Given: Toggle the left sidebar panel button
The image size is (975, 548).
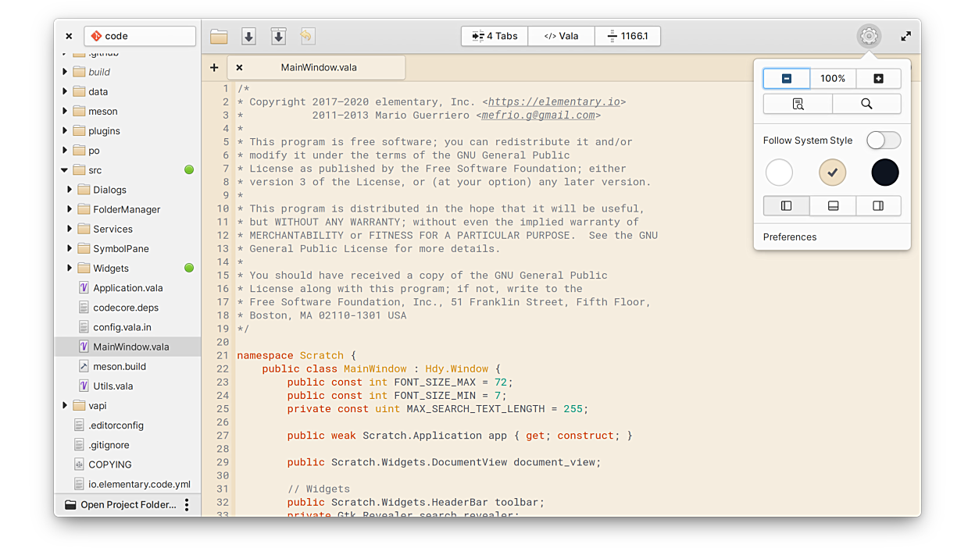Looking at the screenshot, I should (x=786, y=206).
